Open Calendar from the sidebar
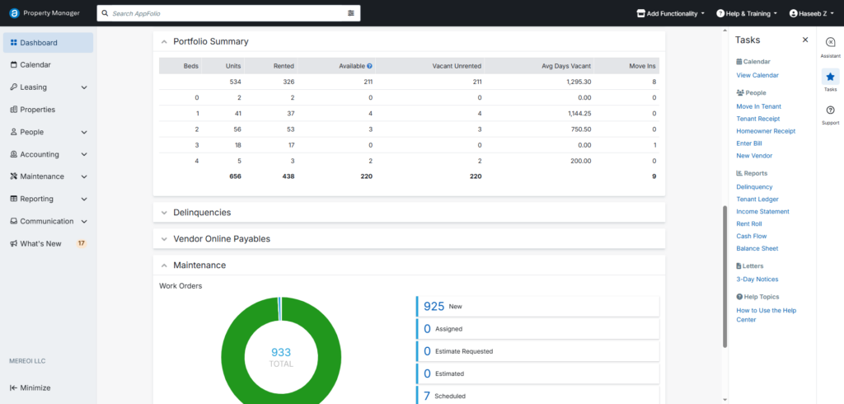 point(49,64)
